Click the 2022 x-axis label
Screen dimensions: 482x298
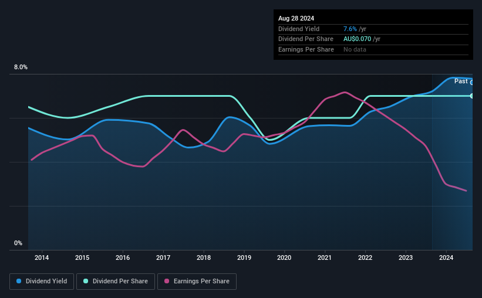pyautogui.click(x=365, y=258)
